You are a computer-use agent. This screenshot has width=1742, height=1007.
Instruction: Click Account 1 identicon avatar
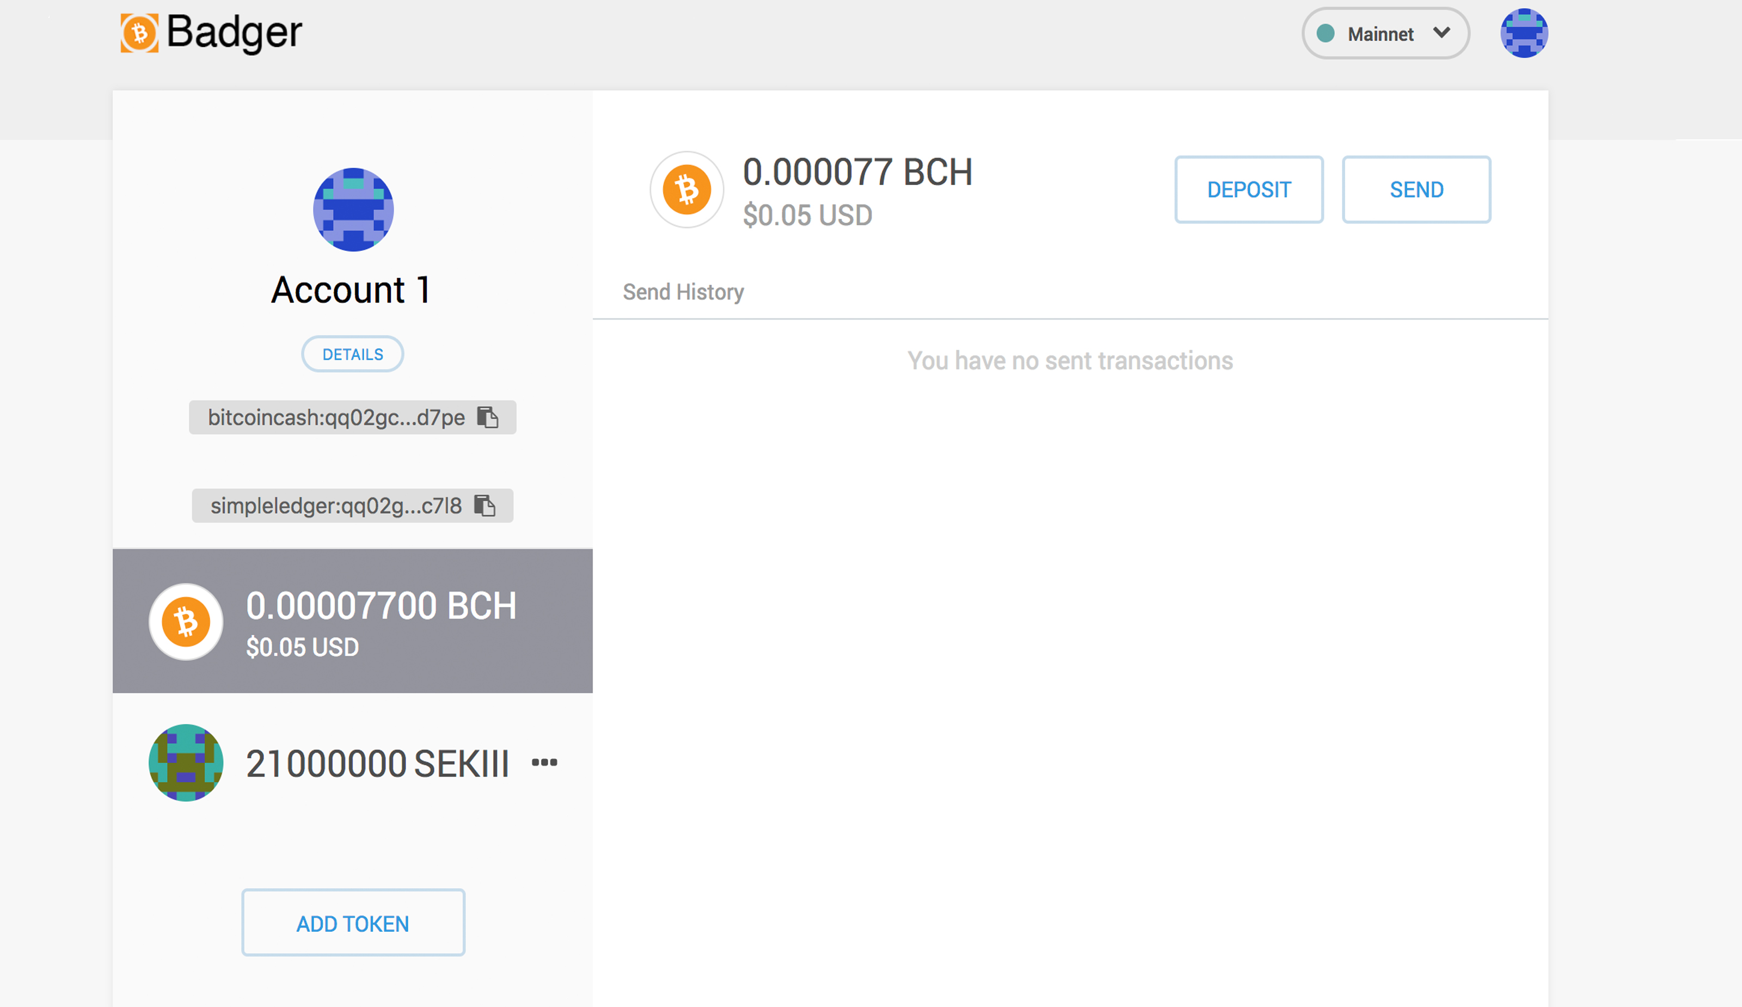pyautogui.click(x=353, y=210)
